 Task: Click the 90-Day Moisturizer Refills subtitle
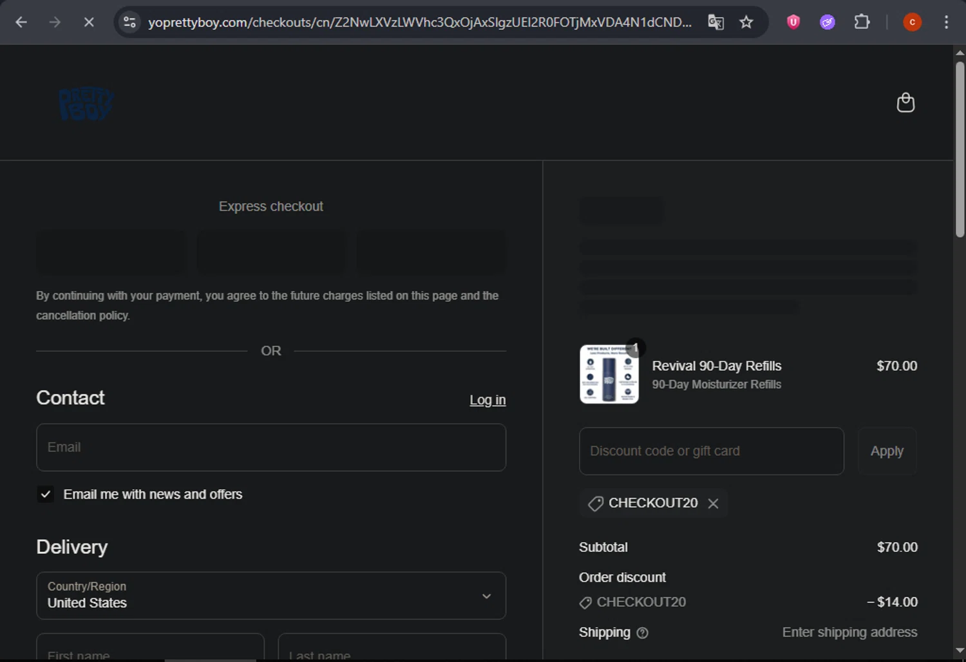(x=717, y=384)
